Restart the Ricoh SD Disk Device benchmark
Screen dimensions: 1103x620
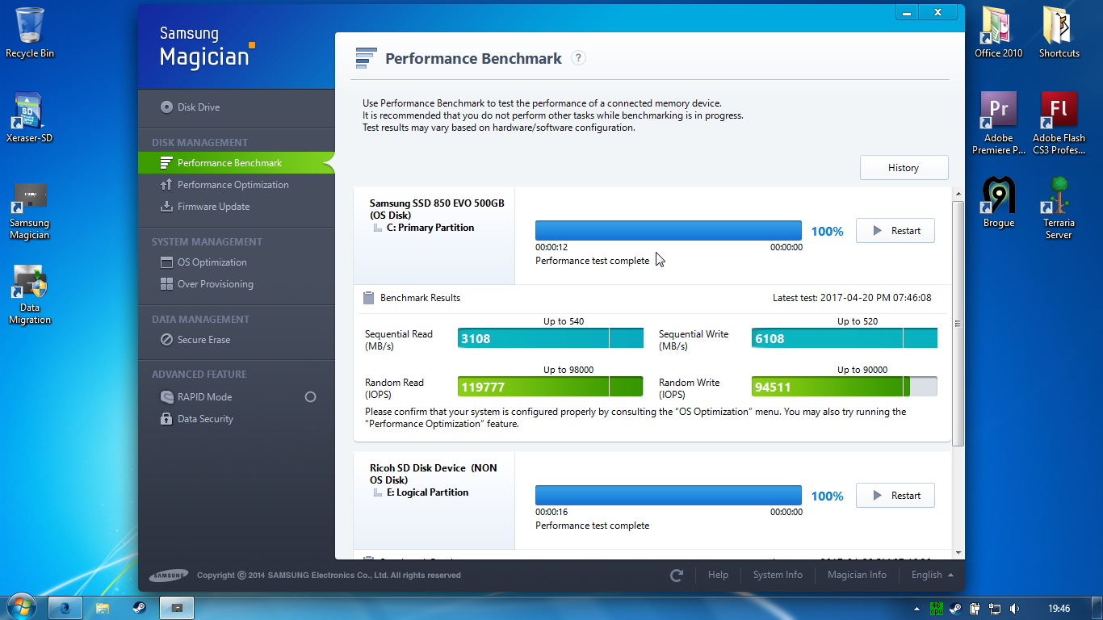click(x=895, y=496)
